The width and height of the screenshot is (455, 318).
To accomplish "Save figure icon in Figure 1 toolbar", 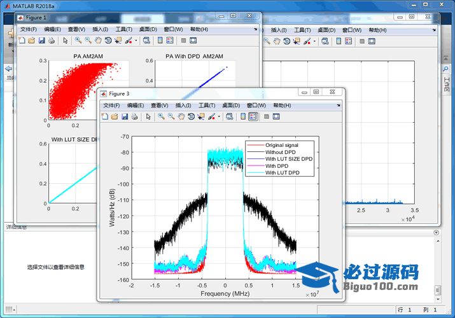I will pyautogui.click(x=42, y=40).
